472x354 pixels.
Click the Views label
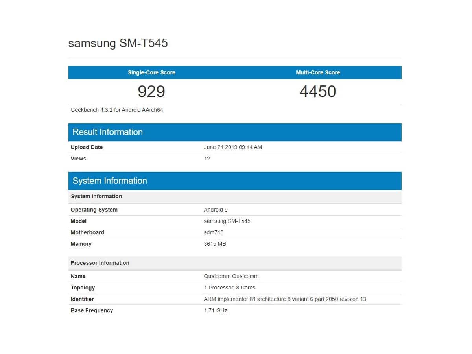pyautogui.click(x=78, y=159)
